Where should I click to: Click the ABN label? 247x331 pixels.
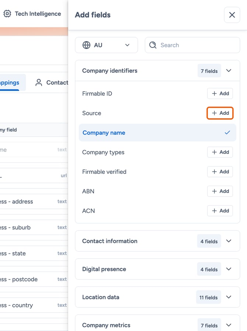point(88,191)
